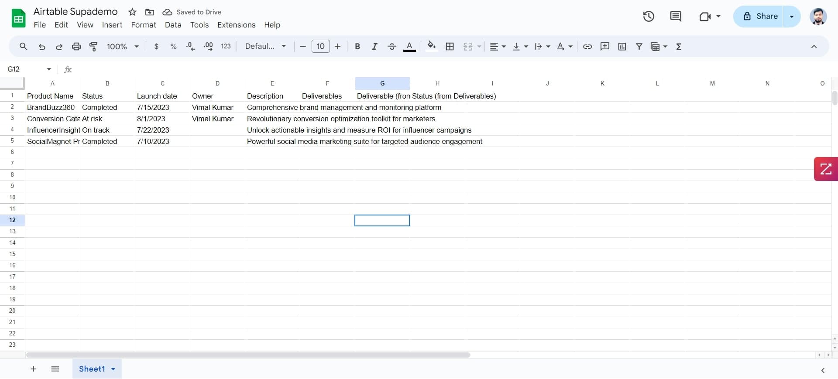The width and height of the screenshot is (838, 379).
Task: Open the Edit menu
Action: click(61, 25)
